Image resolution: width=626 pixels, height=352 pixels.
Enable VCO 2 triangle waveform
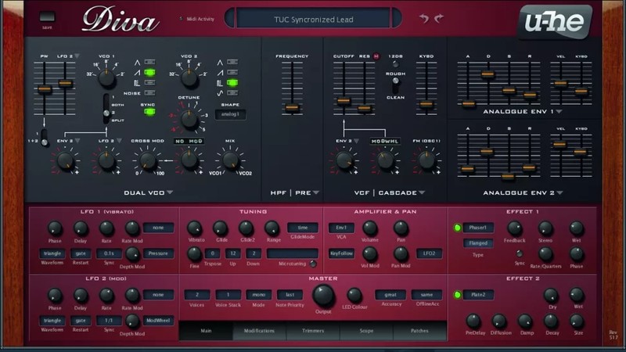(x=232, y=62)
